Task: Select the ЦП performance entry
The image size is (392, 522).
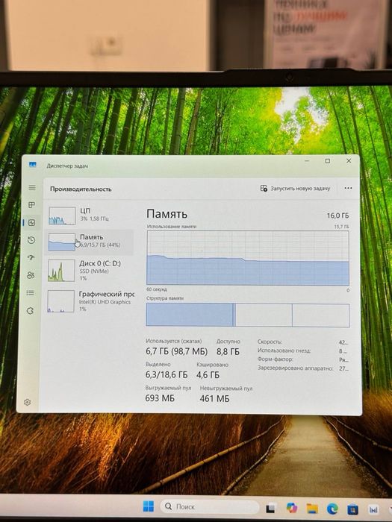Action: pyautogui.click(x=90, y=215)
